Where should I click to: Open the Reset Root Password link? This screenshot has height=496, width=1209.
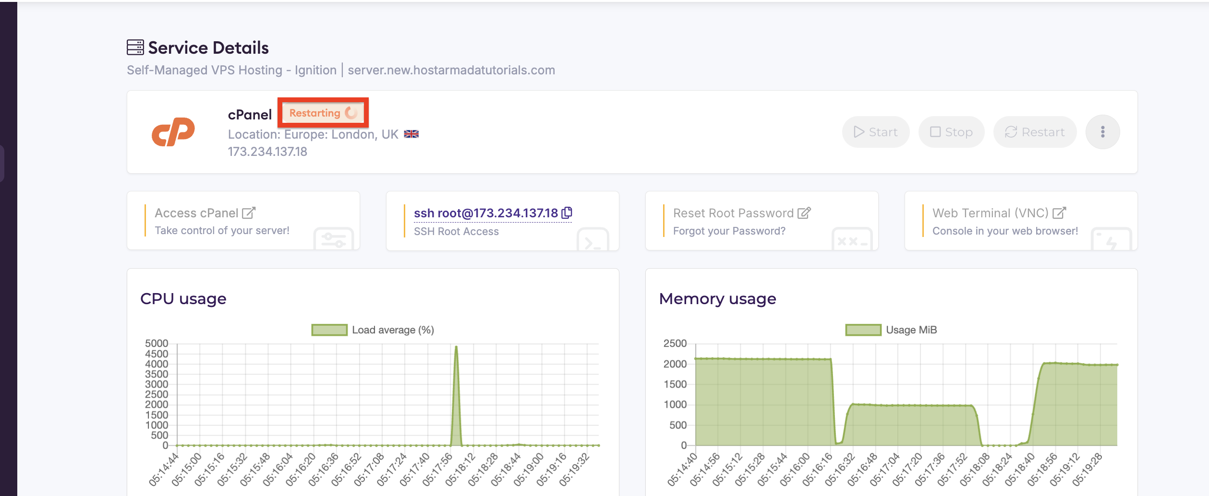(733, 213)
